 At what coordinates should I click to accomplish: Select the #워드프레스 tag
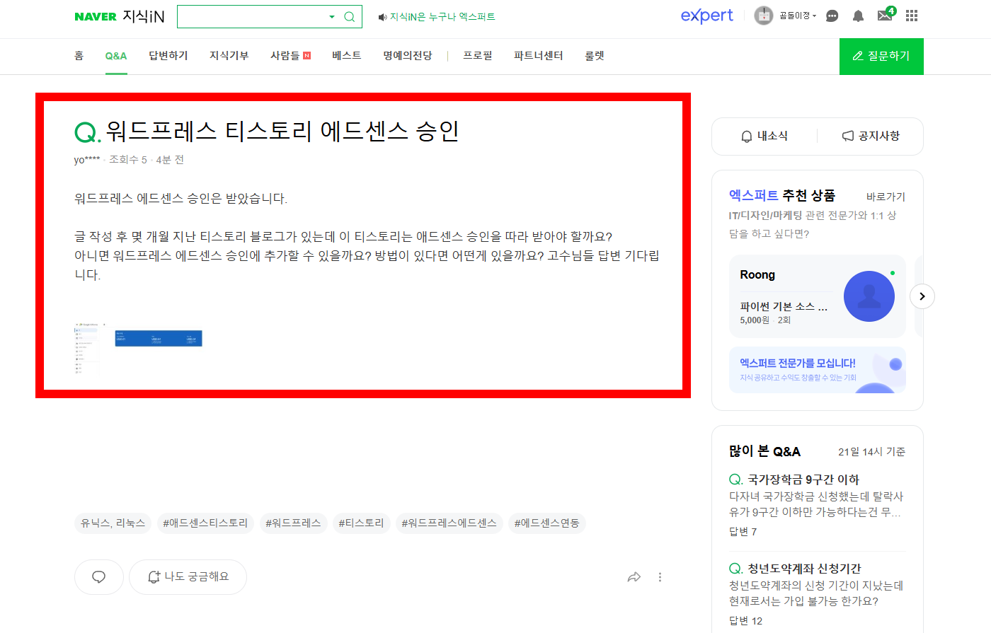pyautogui.click(x=293, y=523)
